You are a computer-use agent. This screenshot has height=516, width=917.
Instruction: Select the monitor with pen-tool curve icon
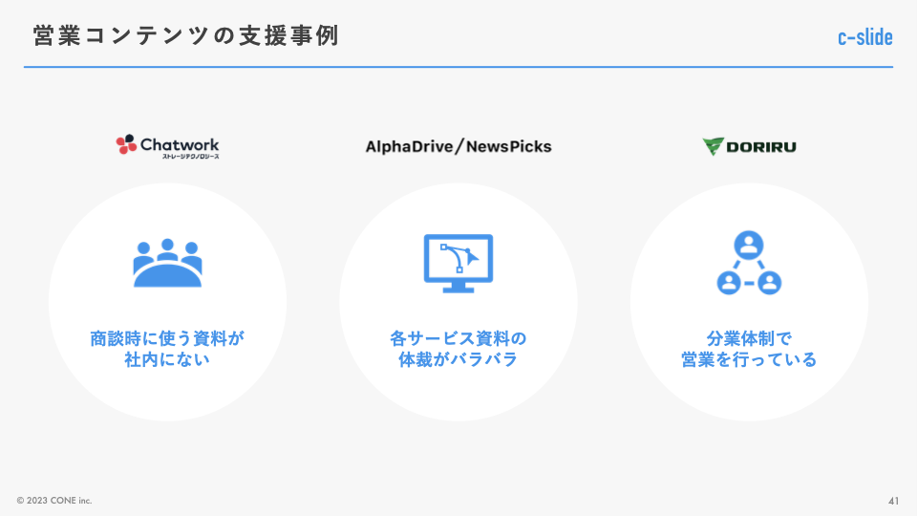(x=458, y=263)
